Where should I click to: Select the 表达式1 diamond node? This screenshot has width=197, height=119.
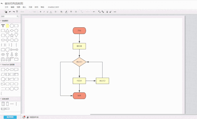click(80, 62)
